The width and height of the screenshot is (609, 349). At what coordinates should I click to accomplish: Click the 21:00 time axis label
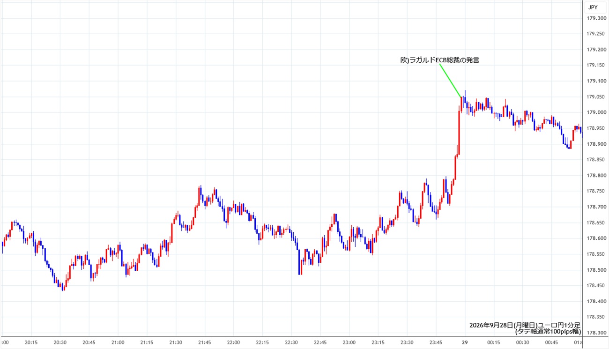(x=118, y=343)
